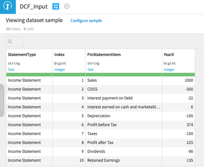Select Interest payment on Debt cell
Viewport: 204px width, 167px height.
124,98
